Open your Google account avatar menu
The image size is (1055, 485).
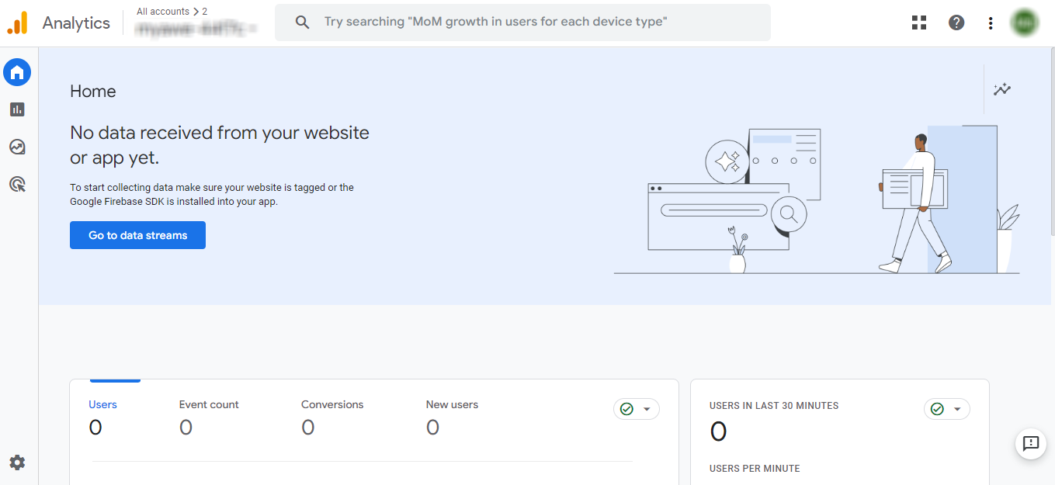pyautogui.click(x=1024, y=23)
